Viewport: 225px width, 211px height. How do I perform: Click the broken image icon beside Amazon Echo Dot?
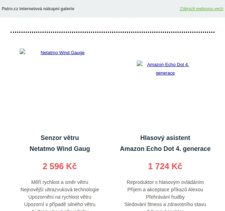click(140, 63)
